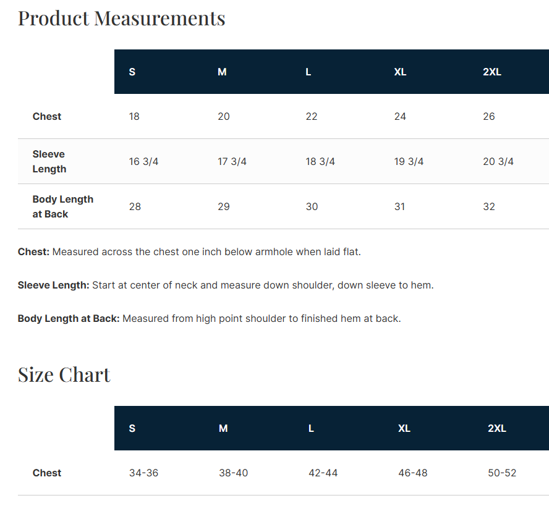
Task: Click the bold 'Chest:' definition label
Action: [x=33, y=252]
